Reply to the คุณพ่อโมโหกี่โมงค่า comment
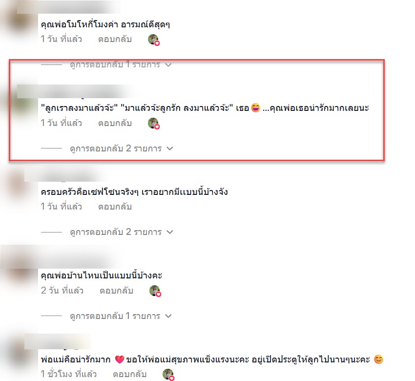The image size is (415, 381). [115, 39]
